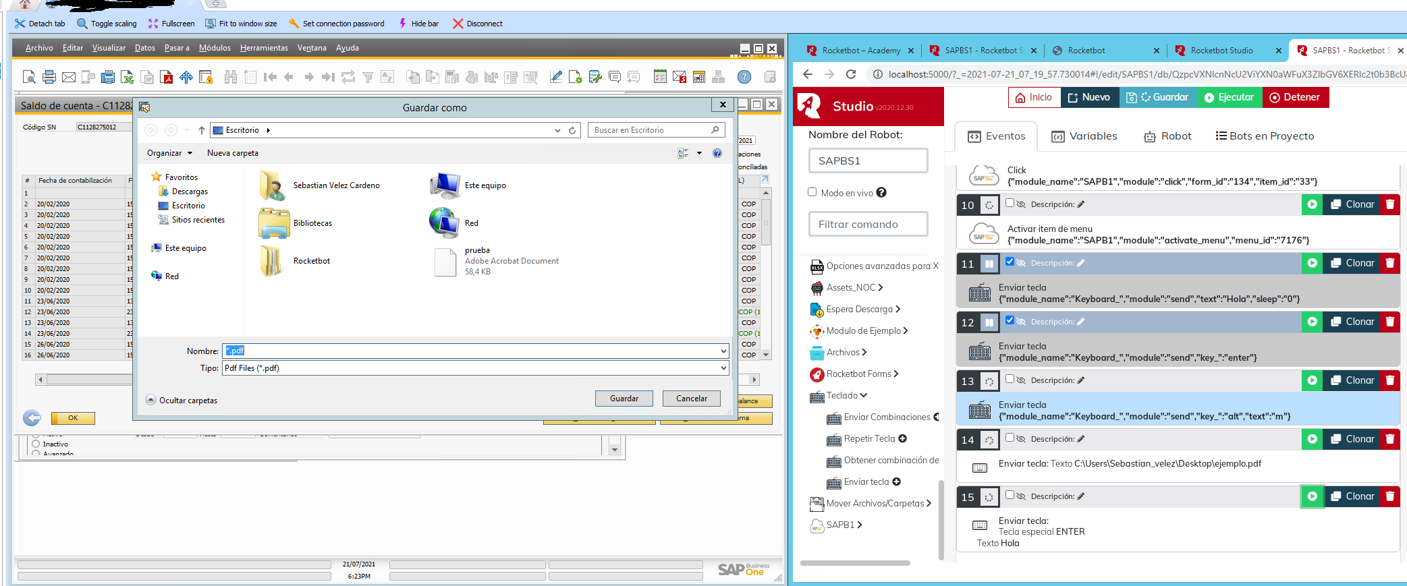1407x586 pixels.
Task: Open the Tipo file type dropdown
Action: (x=723, y=368)
